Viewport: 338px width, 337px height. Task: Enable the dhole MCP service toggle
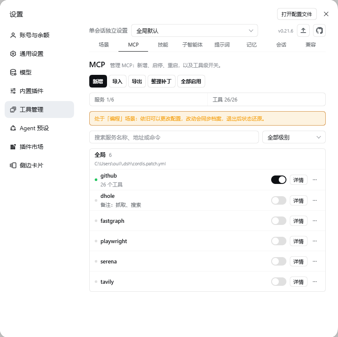(279, 200)
